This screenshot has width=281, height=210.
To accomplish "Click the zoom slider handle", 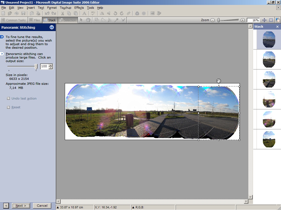I will [x=218, y=20].
